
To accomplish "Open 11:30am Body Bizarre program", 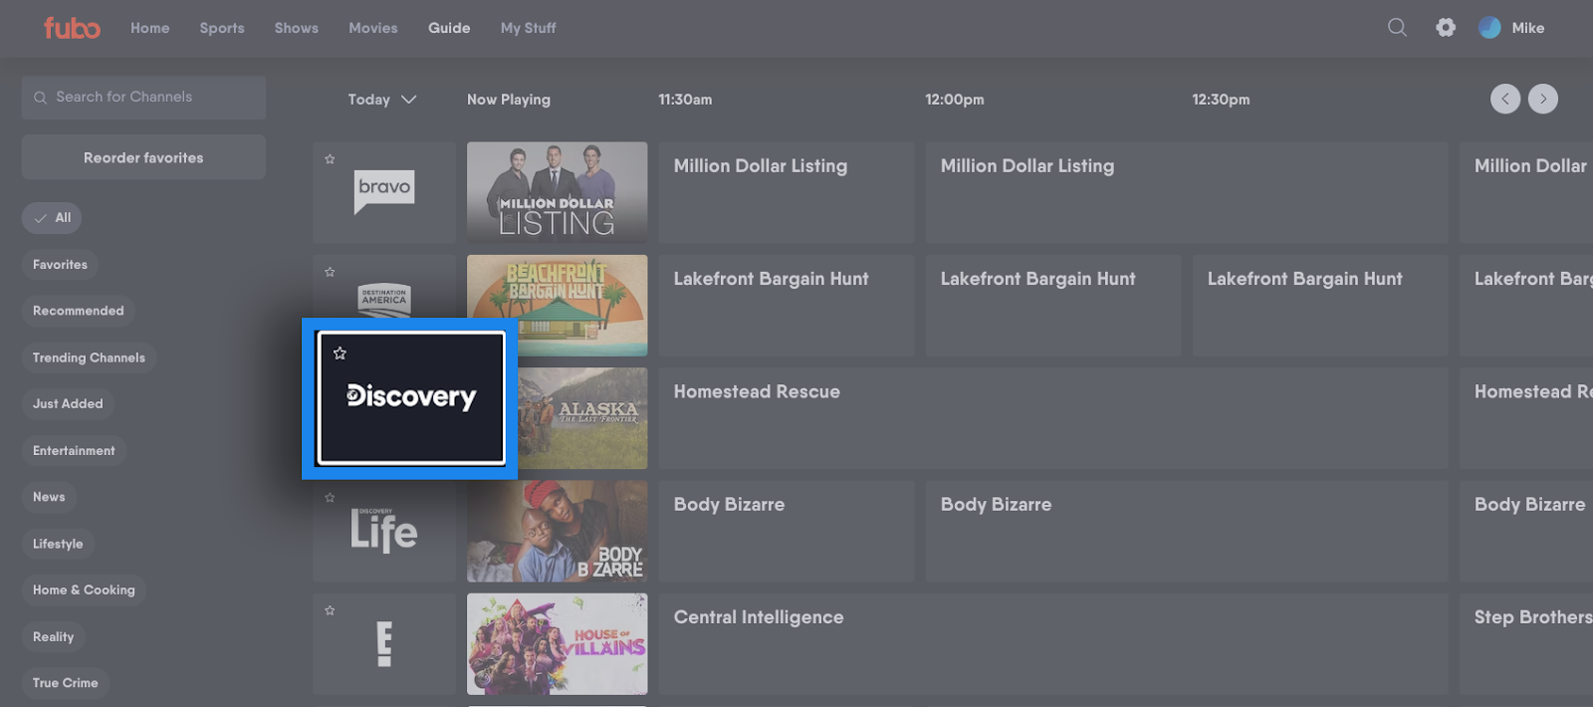I will click(x=786, y=532).
